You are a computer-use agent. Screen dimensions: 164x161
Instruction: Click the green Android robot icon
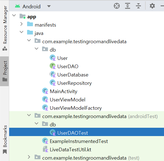tap(18, 6)
